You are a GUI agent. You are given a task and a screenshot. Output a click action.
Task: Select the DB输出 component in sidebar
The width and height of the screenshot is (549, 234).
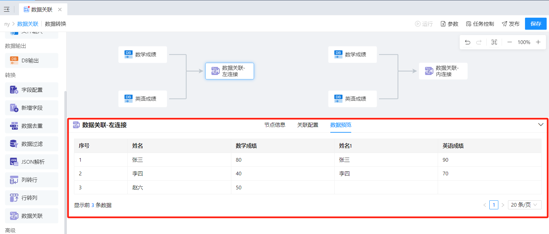click(31, 61)
